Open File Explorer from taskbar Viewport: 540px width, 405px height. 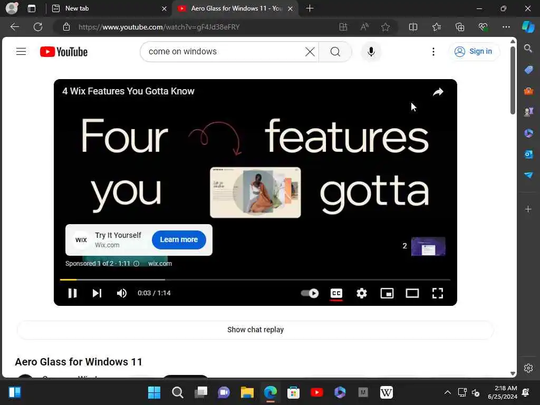pyautogui.click(x=247, y=392)
